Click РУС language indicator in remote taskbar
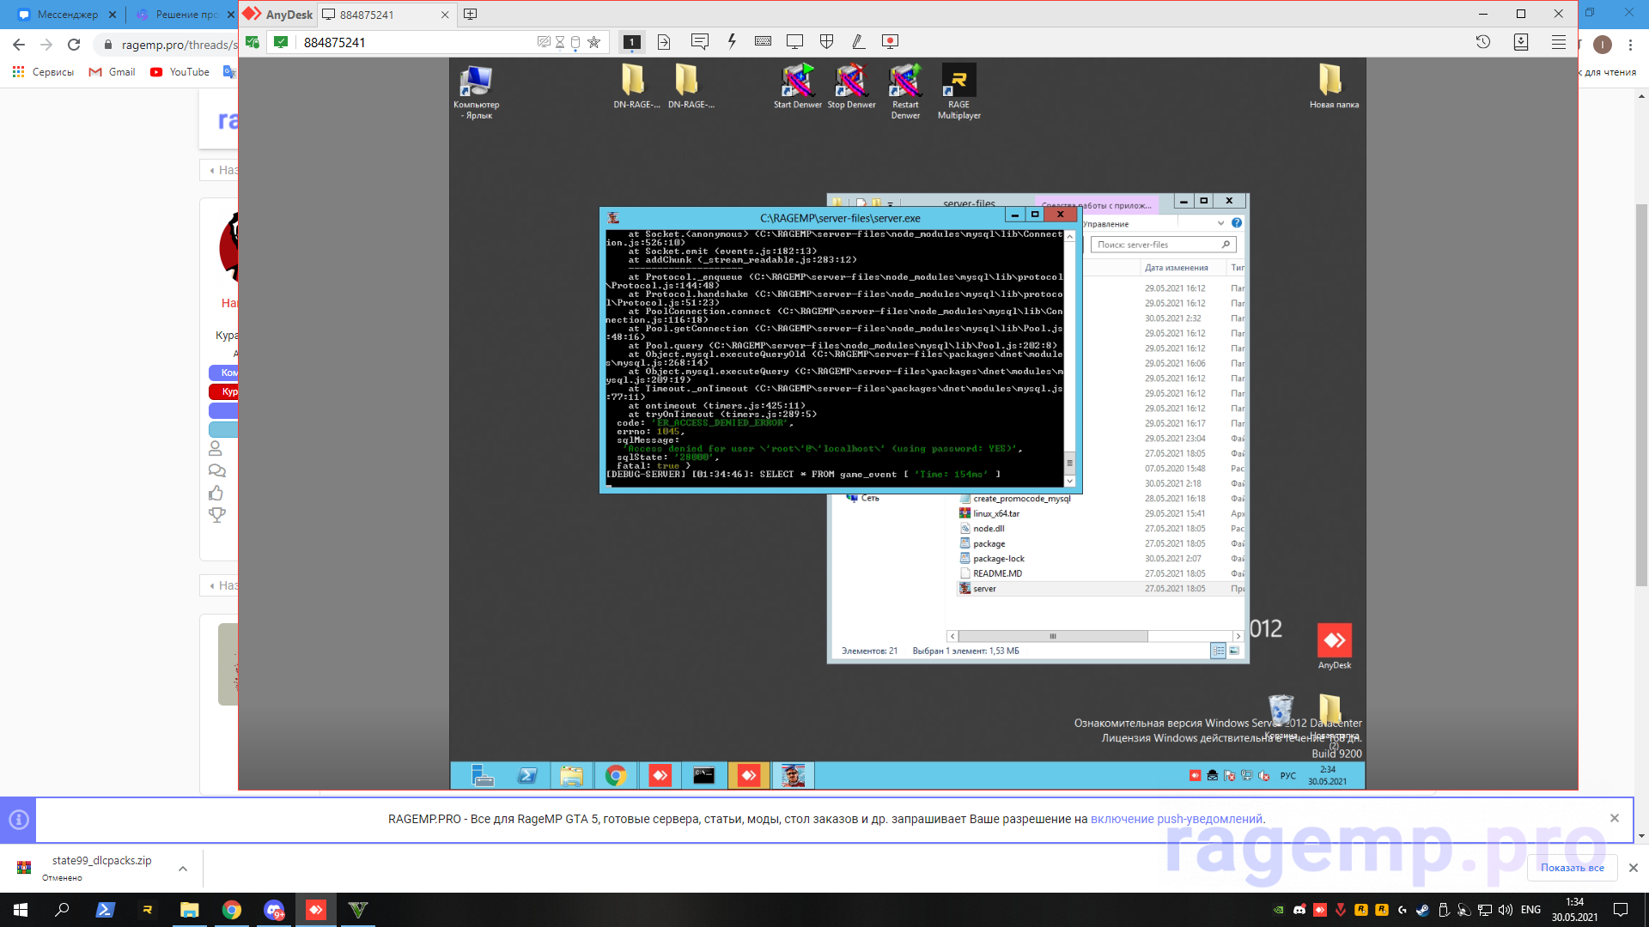 pyautogui.click(x=1287, y=776)
